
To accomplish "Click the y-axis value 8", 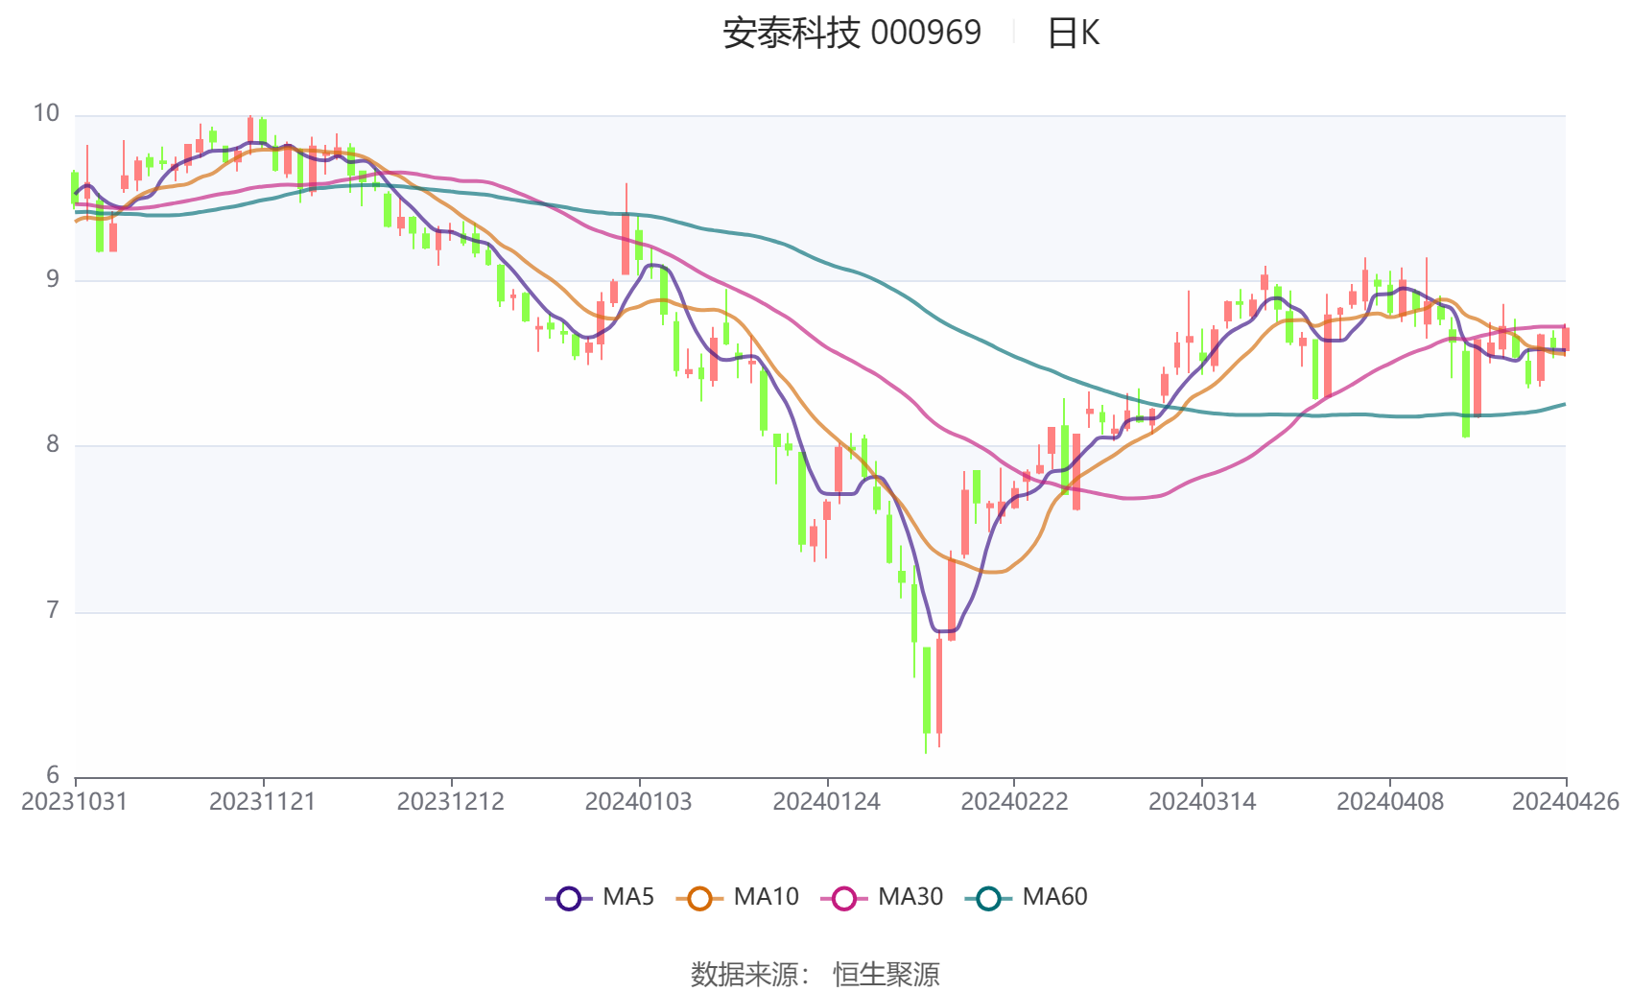I will pyautogui.click(x=53, y=445).
